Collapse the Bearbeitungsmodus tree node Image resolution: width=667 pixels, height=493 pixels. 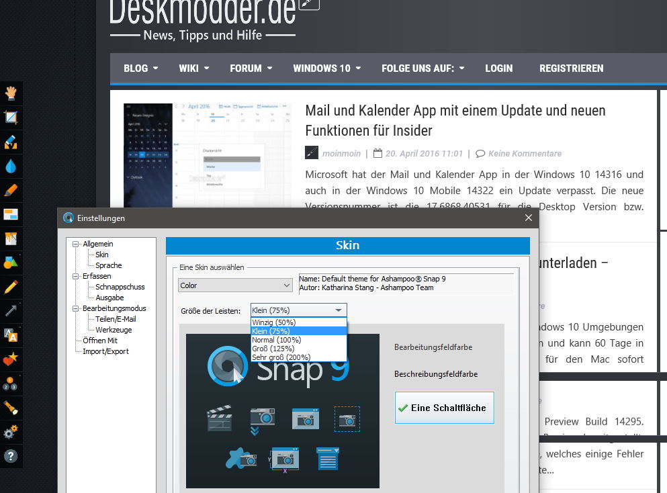click(x=75, y=308)
